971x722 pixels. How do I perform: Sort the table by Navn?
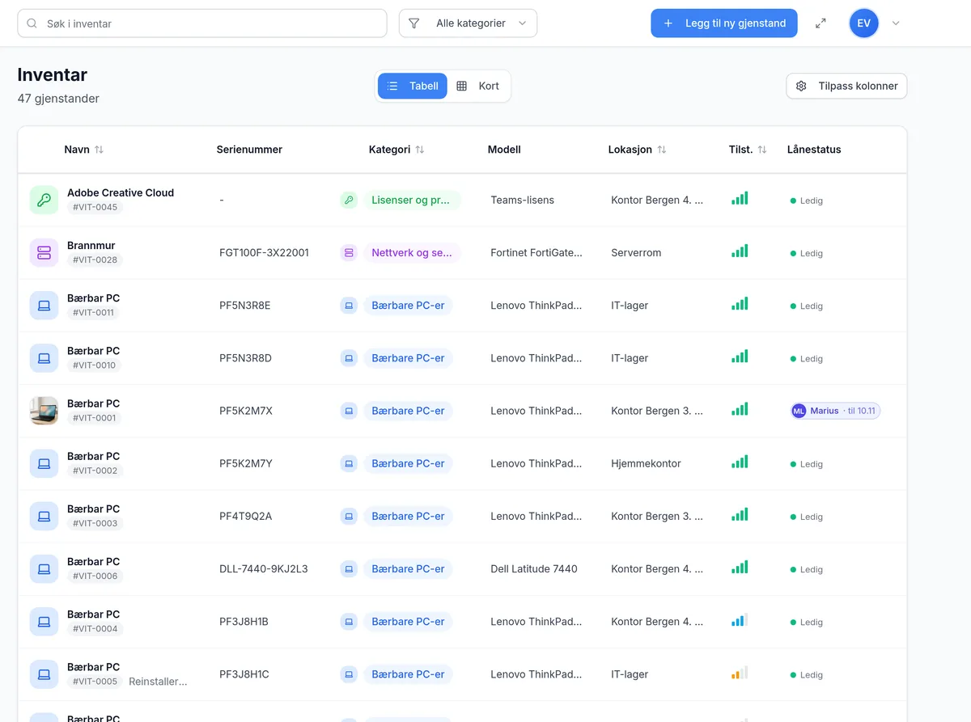83,150
